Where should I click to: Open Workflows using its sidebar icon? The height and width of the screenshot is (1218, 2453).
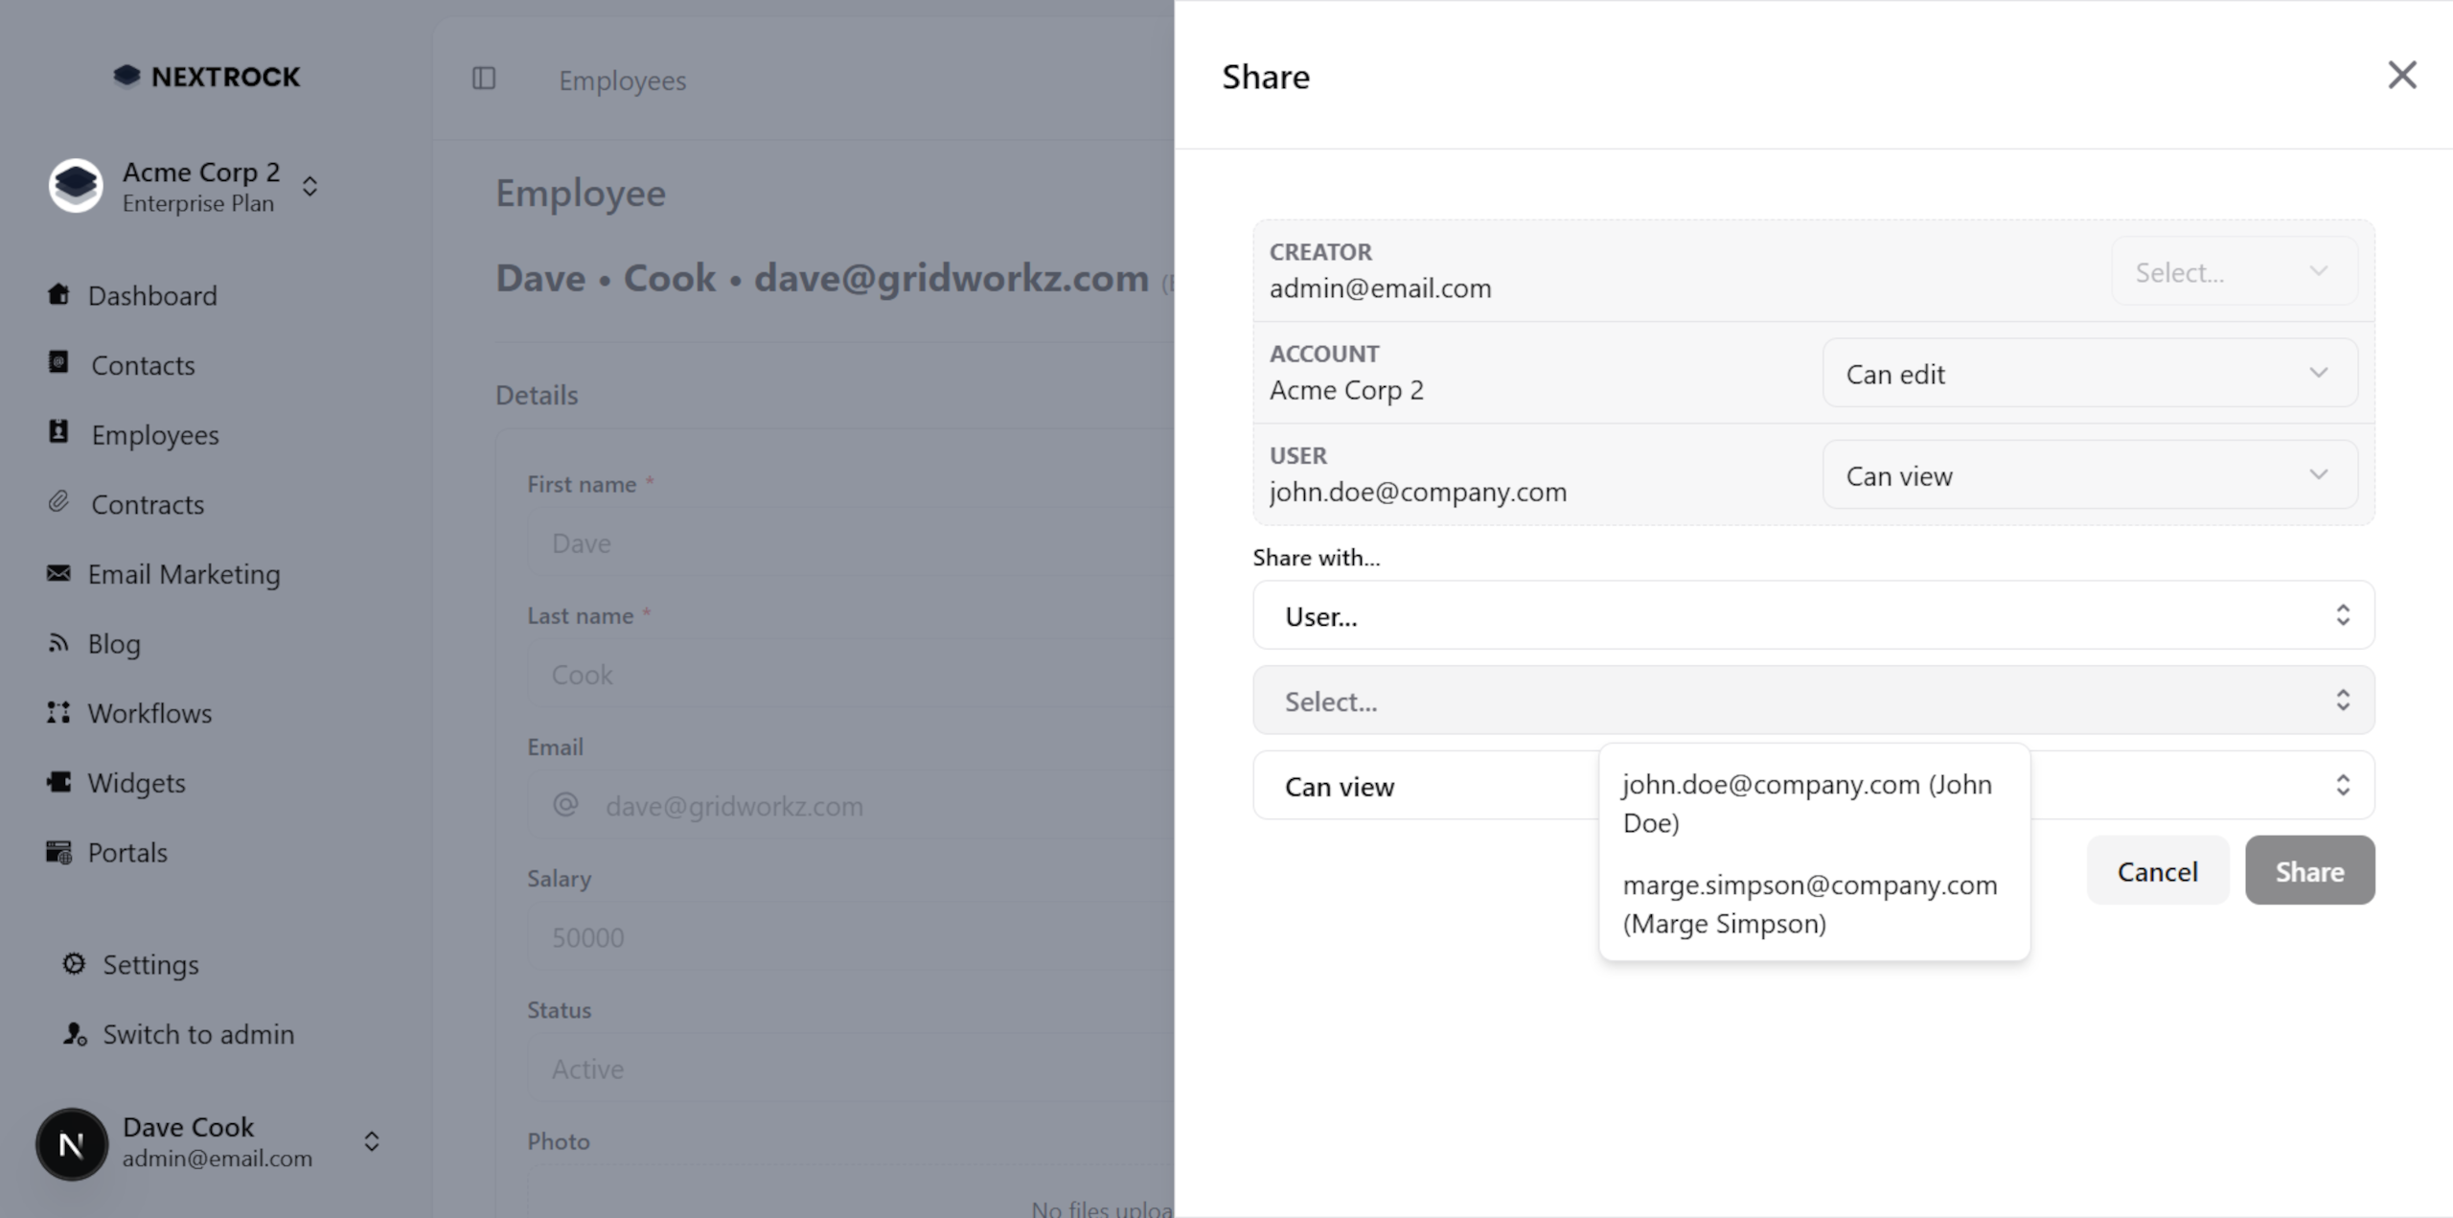tap(59, 712)
